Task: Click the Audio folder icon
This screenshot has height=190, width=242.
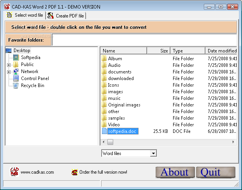Action: coord(104,65)
